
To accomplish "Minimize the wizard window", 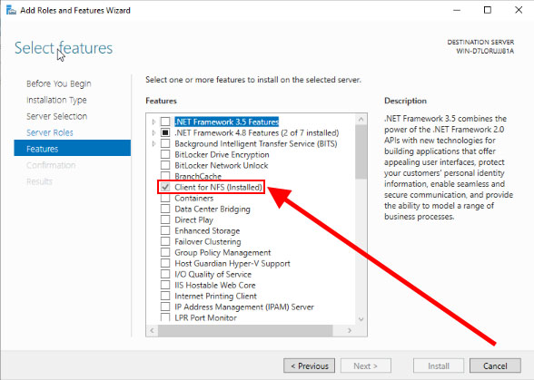I will tap(456, 10).
